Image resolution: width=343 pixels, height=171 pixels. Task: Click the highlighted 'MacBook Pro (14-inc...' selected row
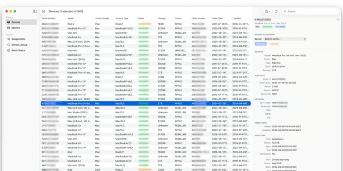tap(146, 103)
